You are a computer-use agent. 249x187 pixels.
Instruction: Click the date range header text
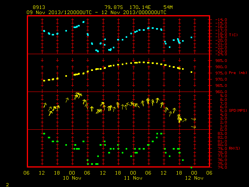[96, 12]
